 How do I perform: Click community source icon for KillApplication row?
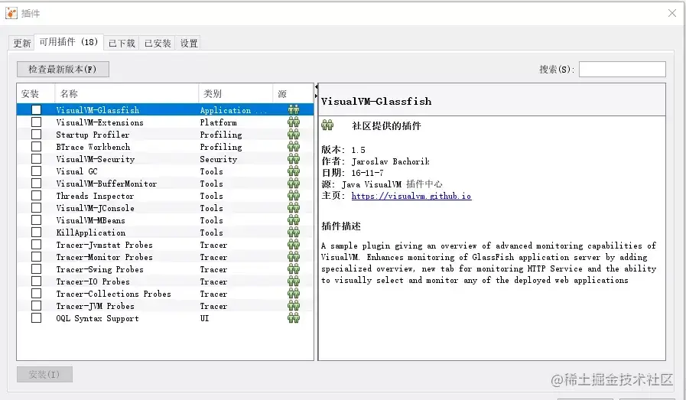pyautogui.click(x=294, y=233)
